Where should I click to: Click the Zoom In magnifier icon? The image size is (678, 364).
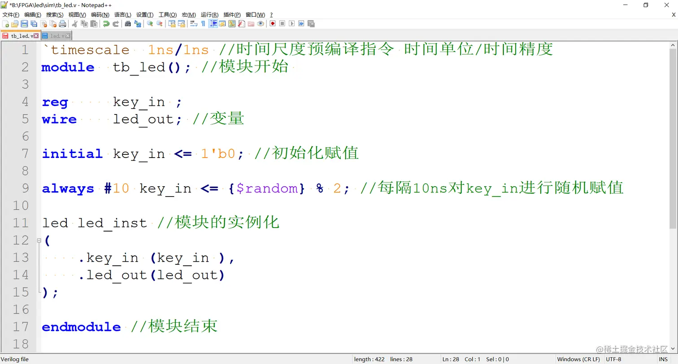pyautogui.click(x=151, y=23)
